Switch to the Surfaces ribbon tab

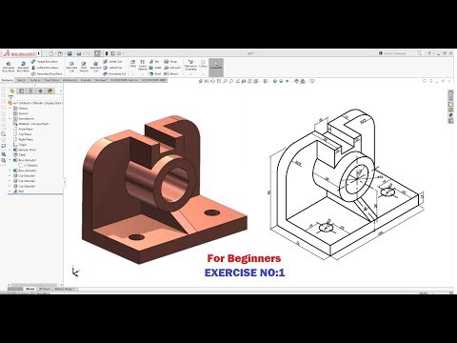click(x=35, y=80)
